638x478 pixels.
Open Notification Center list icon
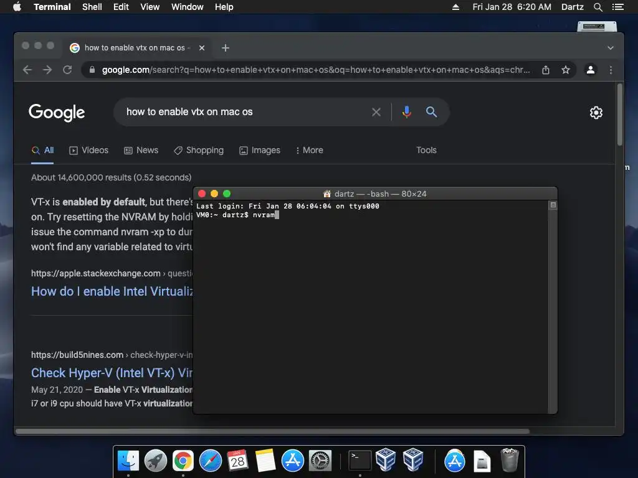pyautogui.click(x=617, y=7)
